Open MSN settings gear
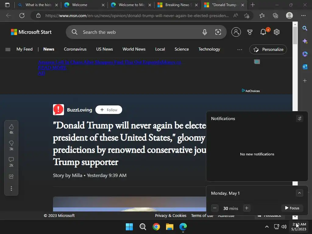 point(277,32)
